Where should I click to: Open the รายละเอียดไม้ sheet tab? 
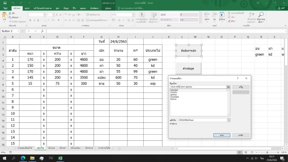tap(24, 148)
